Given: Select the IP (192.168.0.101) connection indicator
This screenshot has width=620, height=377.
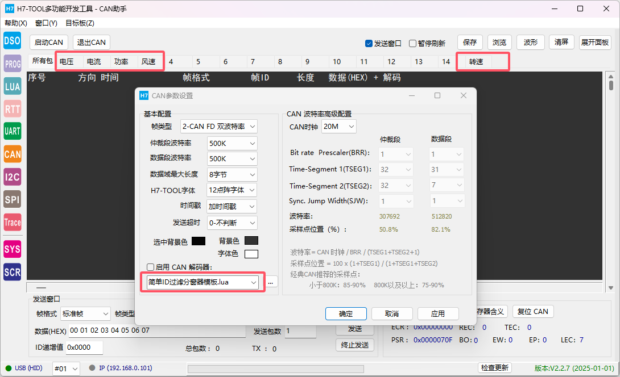Looking at the screenshot, I should tap(121, 368).
